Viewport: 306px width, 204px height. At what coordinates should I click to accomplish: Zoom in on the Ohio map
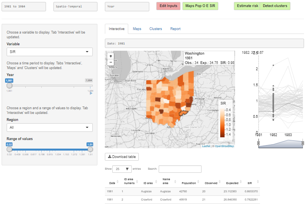tap(111, 56)
